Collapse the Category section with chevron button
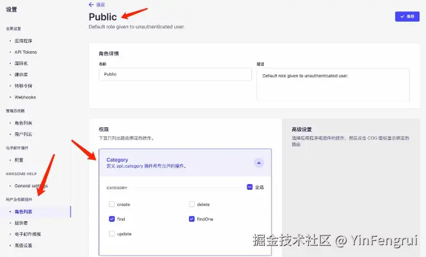Viewport: 426px width, 257px height. pos(259,163)
